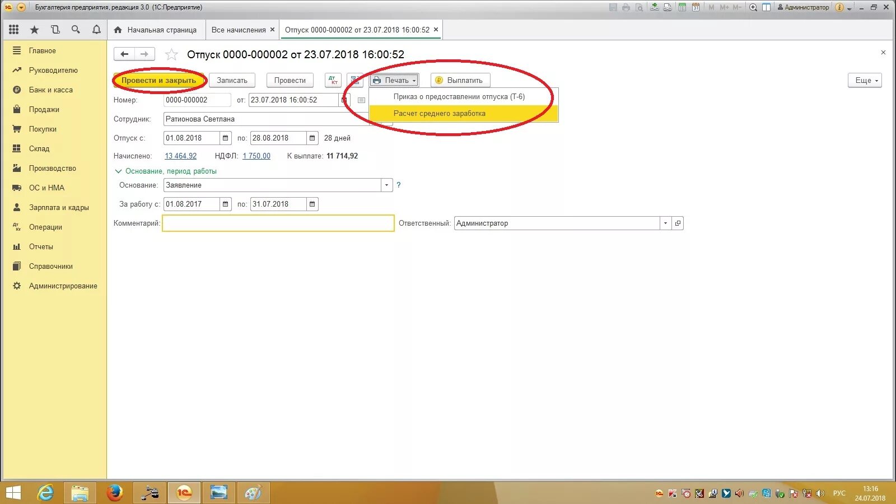896x504 pixels.
Task: Open the Продажи section in the sidebar
Action: click(54, 109)
